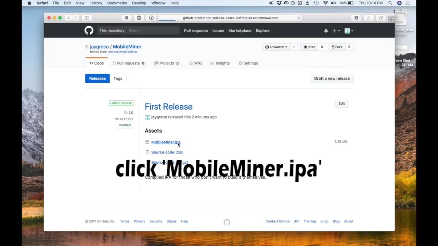
Task: Click the Safari share button
Action: click(369, 18)
